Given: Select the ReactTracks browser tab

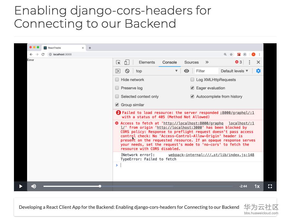Looking at the screenshot, I should [x=64, y=48].
